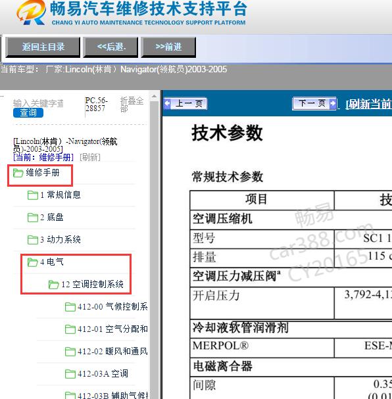Open the 412-02 暖风和通风 item
Image resolution: width=392 pixels, height=399 pixels.
tap(112, 352)
